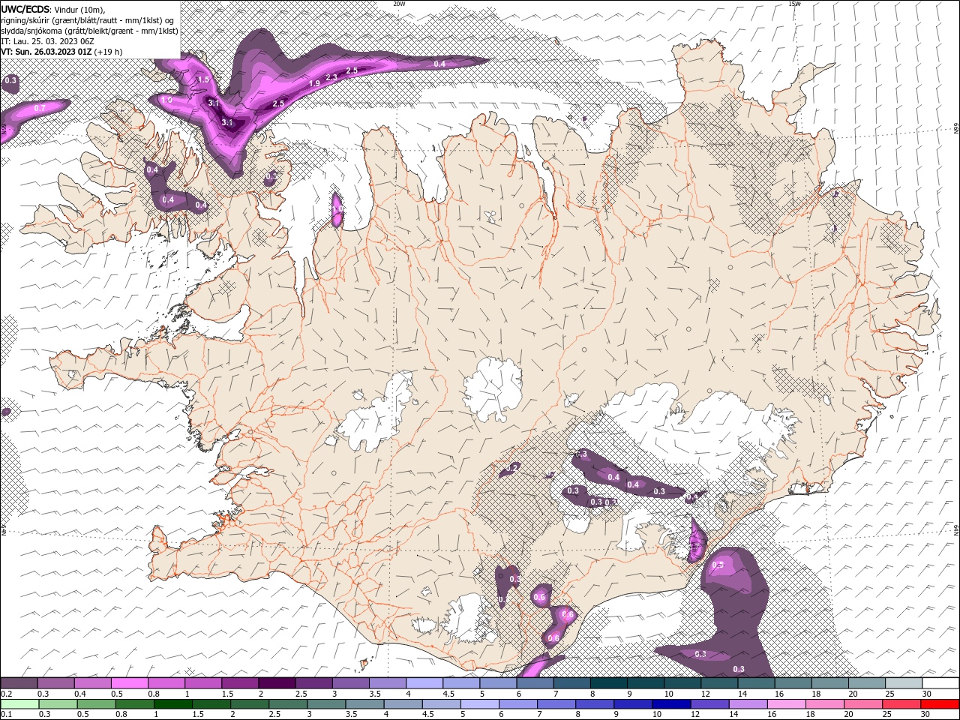This screenshot has width=960, height=720.
Task: Select the darkest green swatch labeled 1
Action: tap(172, 704)
